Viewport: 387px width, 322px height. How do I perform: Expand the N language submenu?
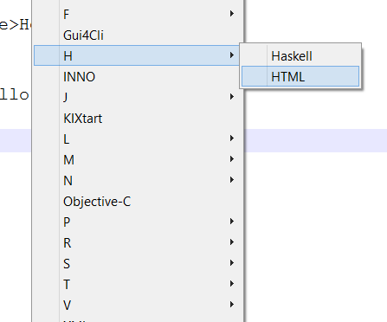[x=138, y=180]
